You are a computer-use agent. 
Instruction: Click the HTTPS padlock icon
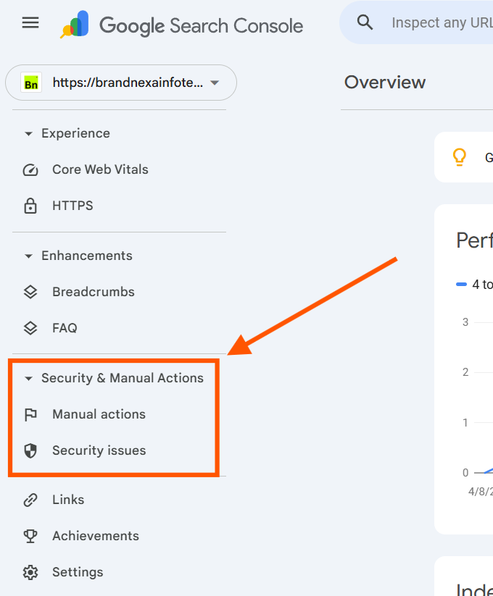pyautogui.click(x=30, y=205)
